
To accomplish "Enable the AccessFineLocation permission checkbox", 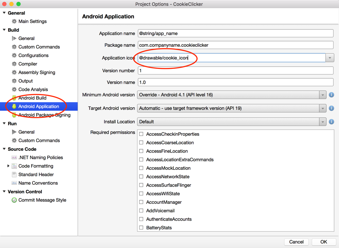I will (141, 151).
